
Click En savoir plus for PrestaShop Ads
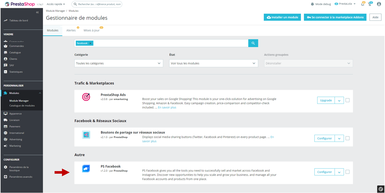tap(167, 107)
